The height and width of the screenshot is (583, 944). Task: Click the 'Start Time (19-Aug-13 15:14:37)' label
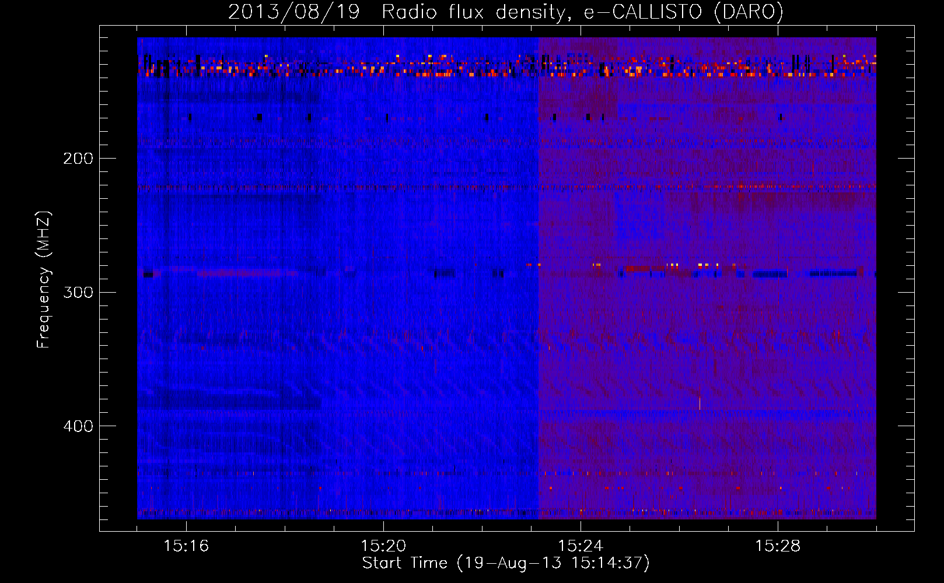click(506, 563)
